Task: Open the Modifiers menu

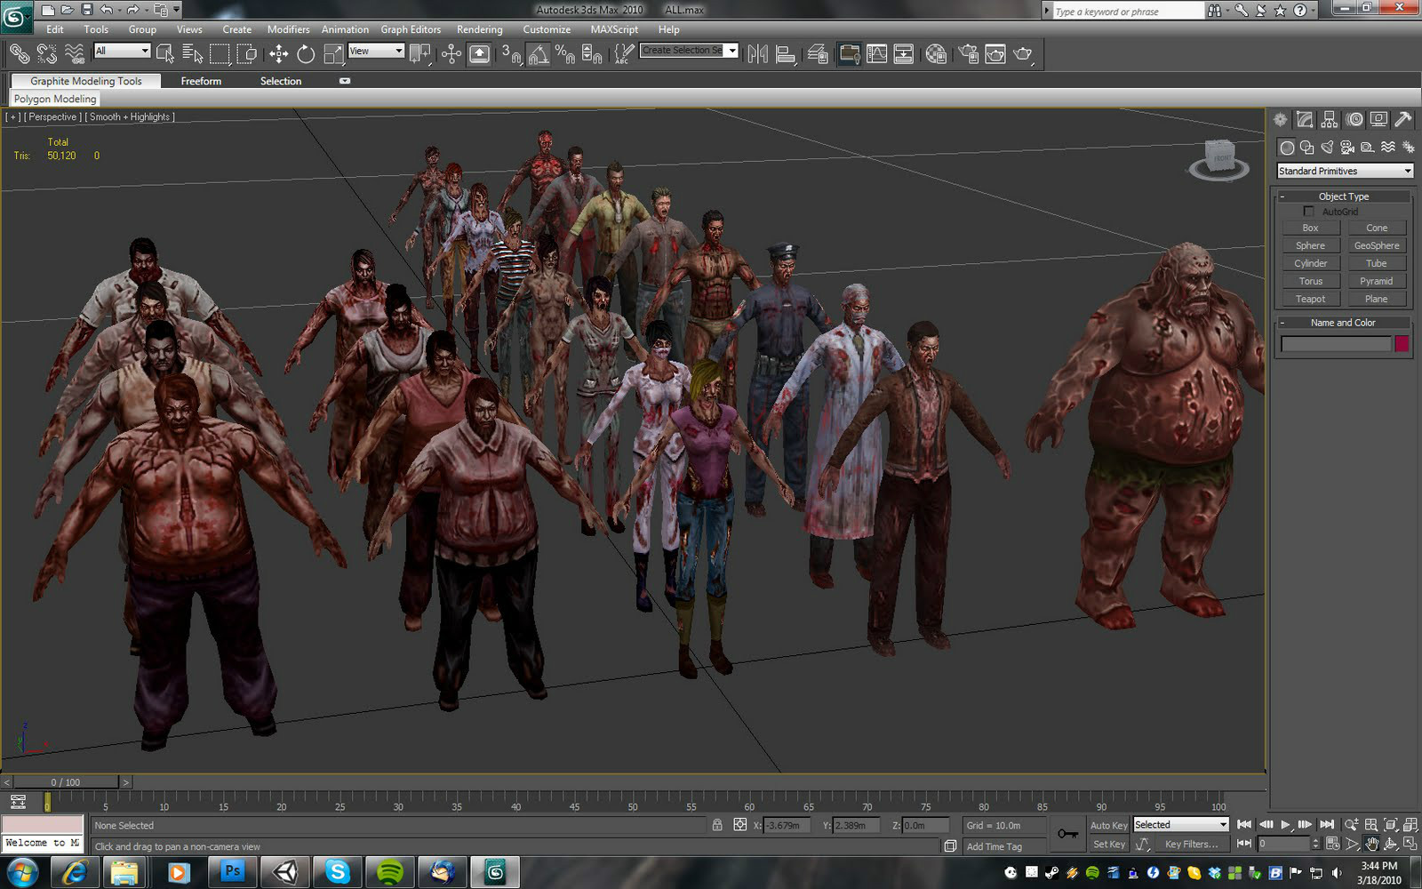Action: (x=288, y=29)
